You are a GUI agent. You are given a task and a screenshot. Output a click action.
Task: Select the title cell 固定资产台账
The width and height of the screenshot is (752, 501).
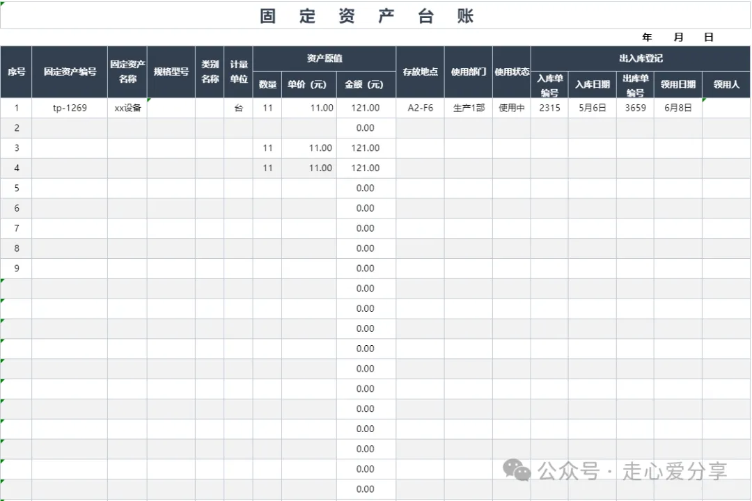click(375, 15)
